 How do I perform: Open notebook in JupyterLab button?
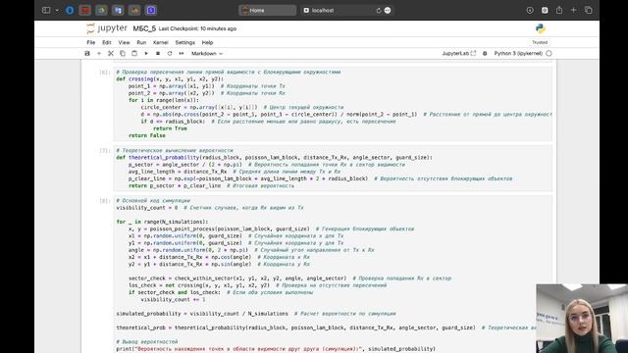458,53
